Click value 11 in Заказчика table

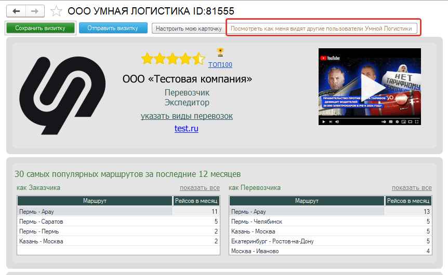click(x=215, y=212)
